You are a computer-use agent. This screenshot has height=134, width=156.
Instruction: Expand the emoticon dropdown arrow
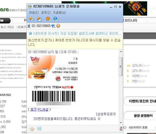point(35,129)
